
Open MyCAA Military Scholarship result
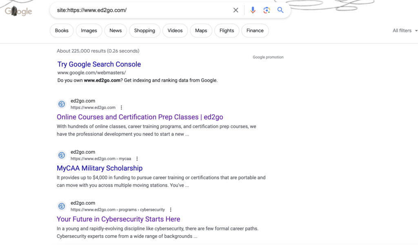tap(100, 168)
